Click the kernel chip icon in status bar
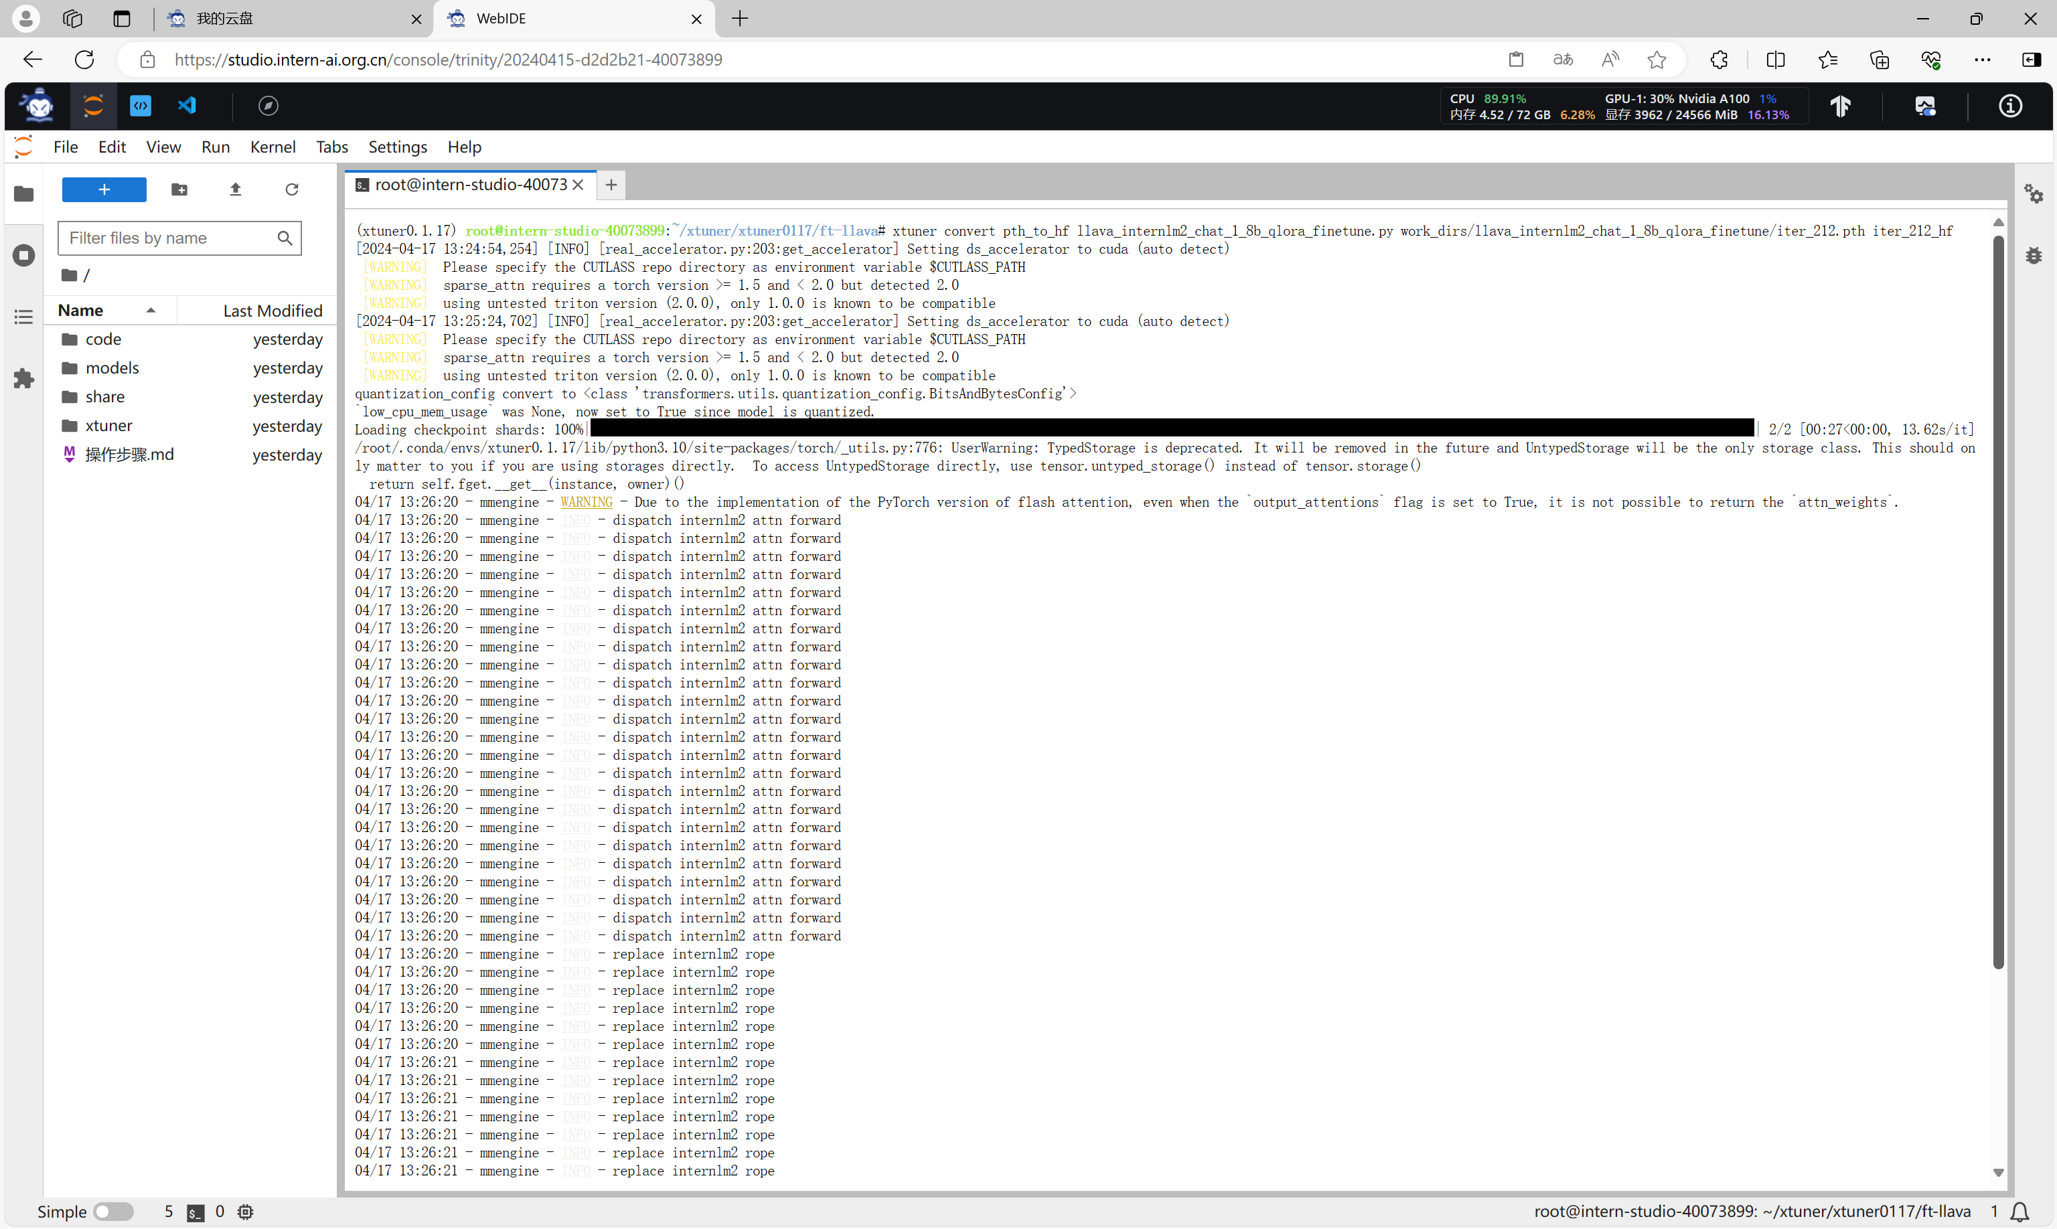The height and width of the screenshot is (1229, 2057). (245, 1212)
